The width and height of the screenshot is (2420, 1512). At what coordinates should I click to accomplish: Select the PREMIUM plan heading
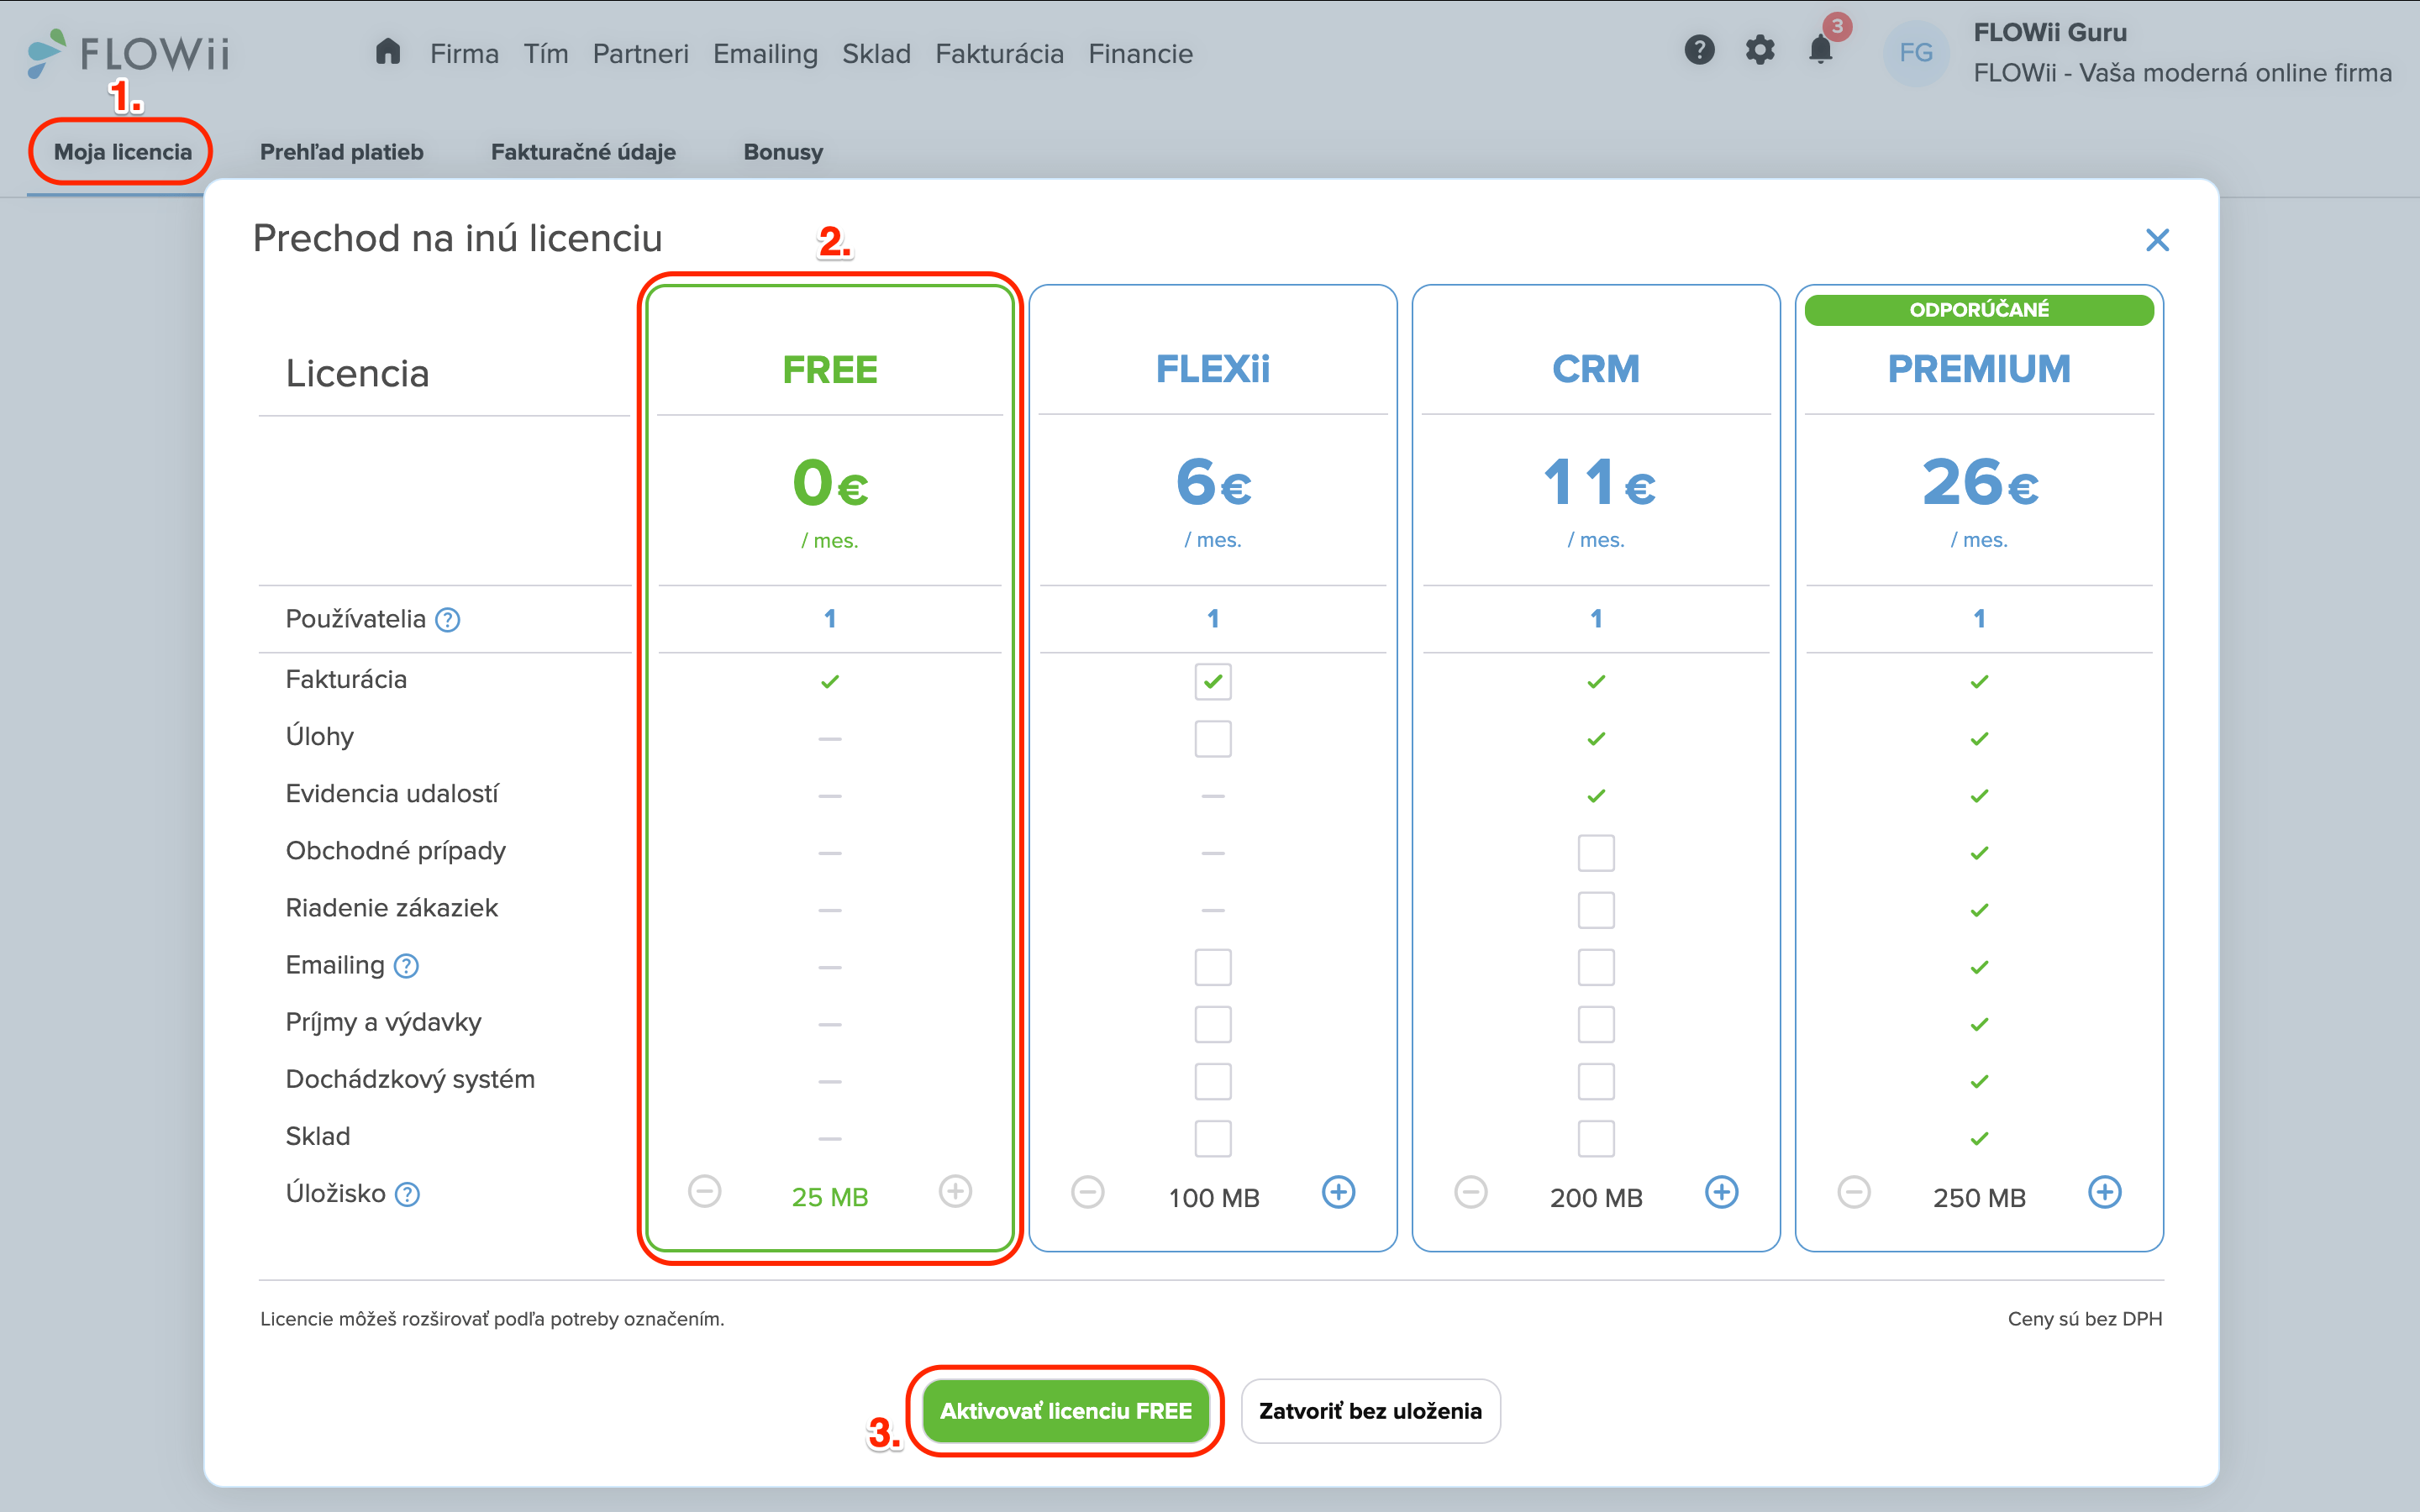pyautogui.click(x=1979, y=369)
